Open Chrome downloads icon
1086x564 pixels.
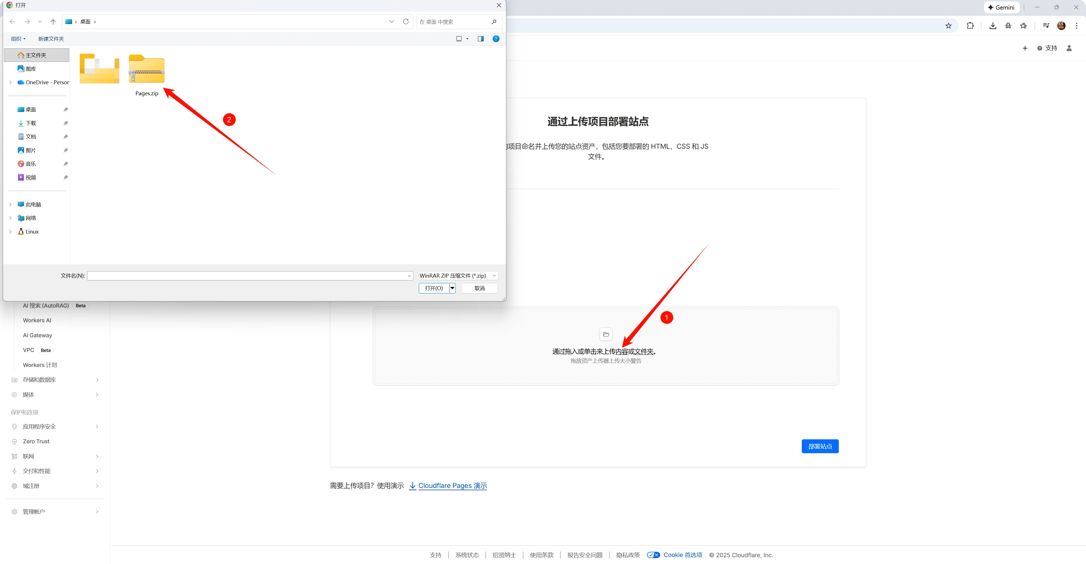click(992, 26)
